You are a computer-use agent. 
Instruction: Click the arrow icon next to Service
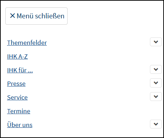(x=156, y=97)
